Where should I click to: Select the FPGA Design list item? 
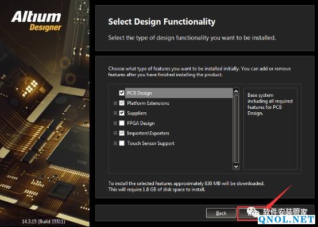(141, 123)
